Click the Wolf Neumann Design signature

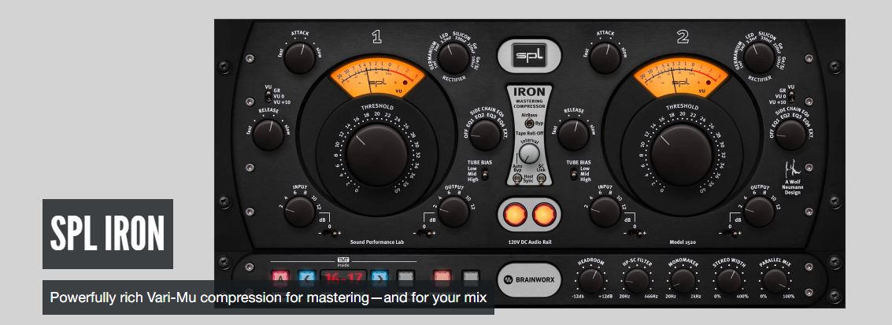[792, 177]
